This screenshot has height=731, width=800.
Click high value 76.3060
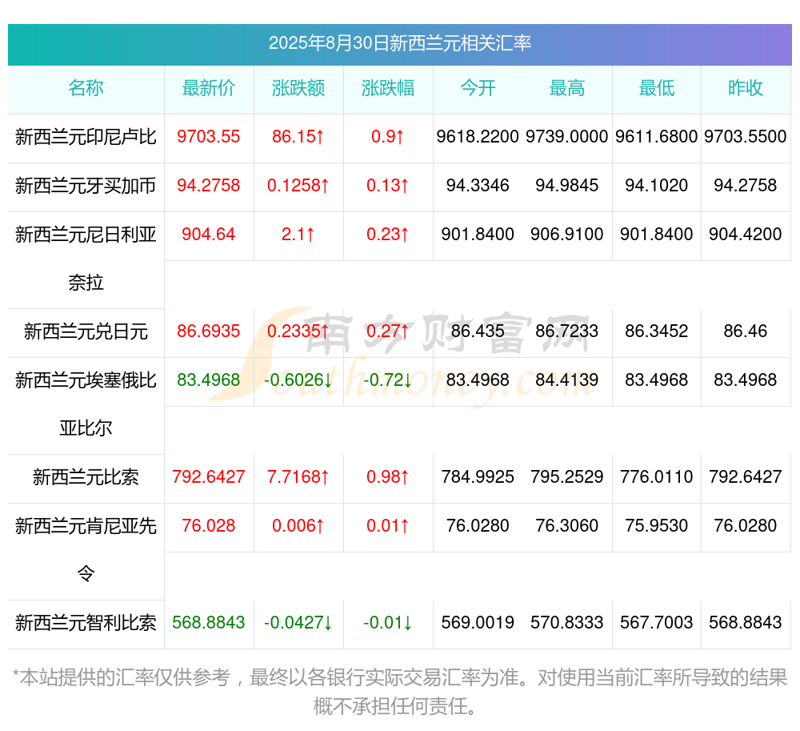pos(567,526)
